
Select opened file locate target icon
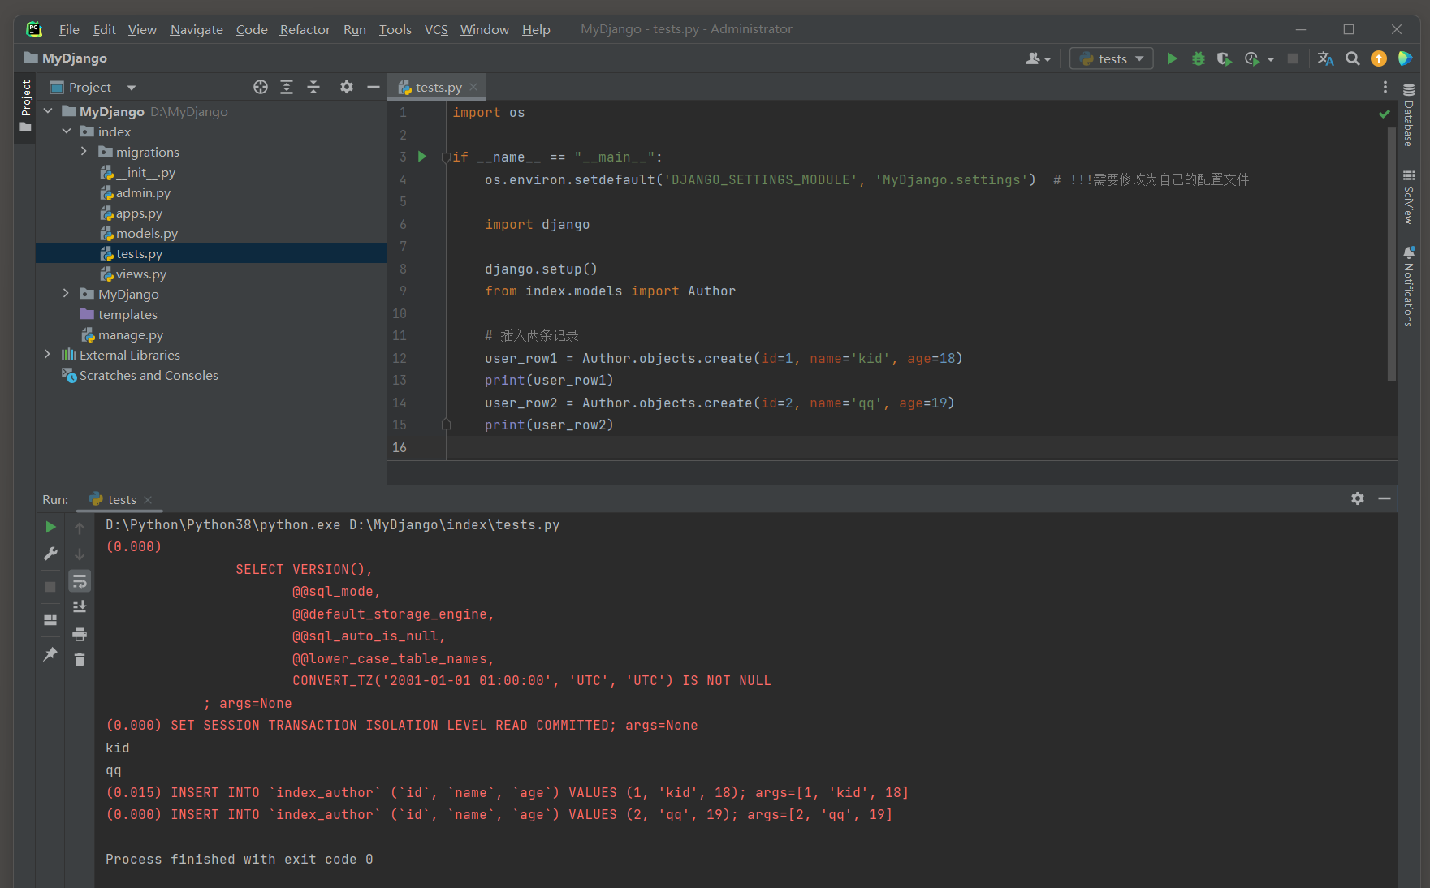click(260, 87)
